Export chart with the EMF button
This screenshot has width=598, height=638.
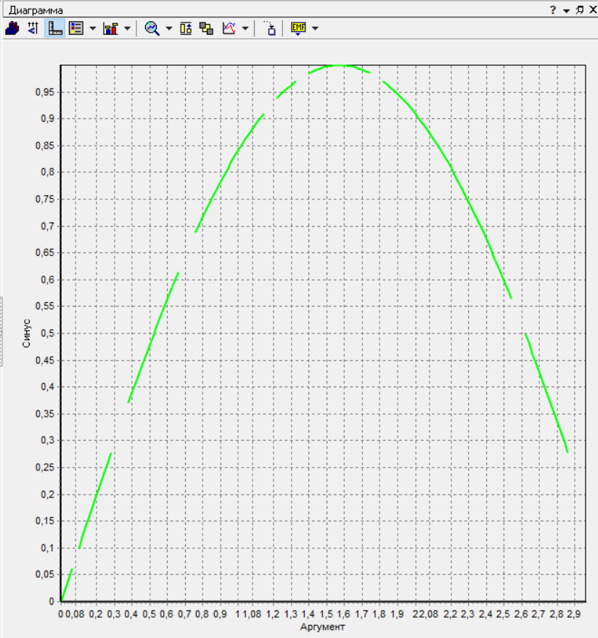tap(298, 28)
